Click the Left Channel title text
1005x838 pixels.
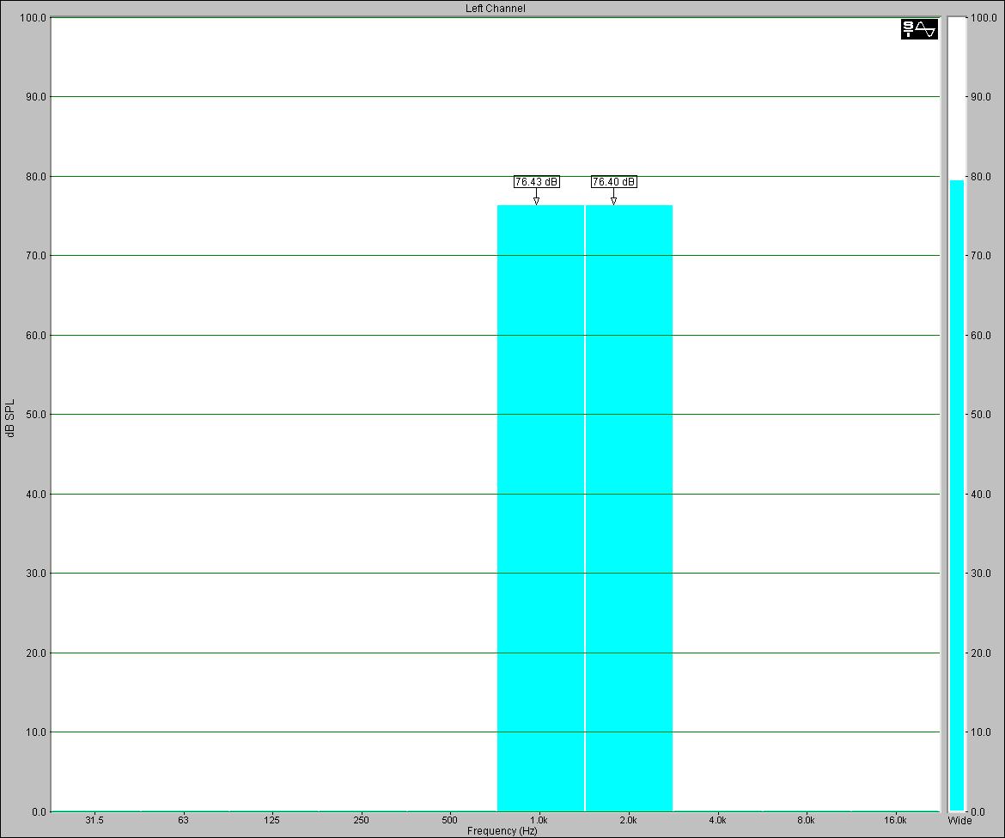496,9
